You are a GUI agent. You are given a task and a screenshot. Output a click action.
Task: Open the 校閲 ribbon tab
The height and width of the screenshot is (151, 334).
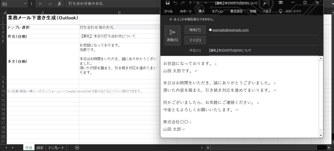click(x=253, y=11)
